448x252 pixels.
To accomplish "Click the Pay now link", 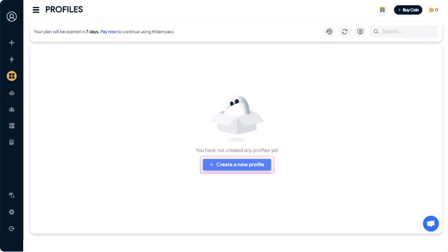I will pos(108,31).
